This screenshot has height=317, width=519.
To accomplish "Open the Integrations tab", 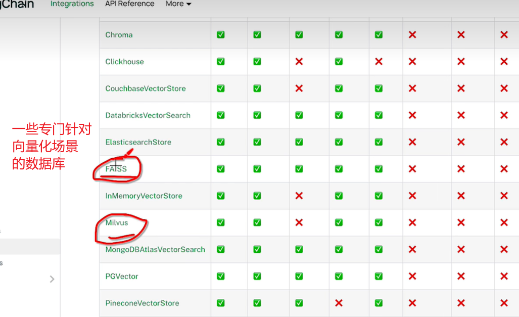I will click(72, 4).
